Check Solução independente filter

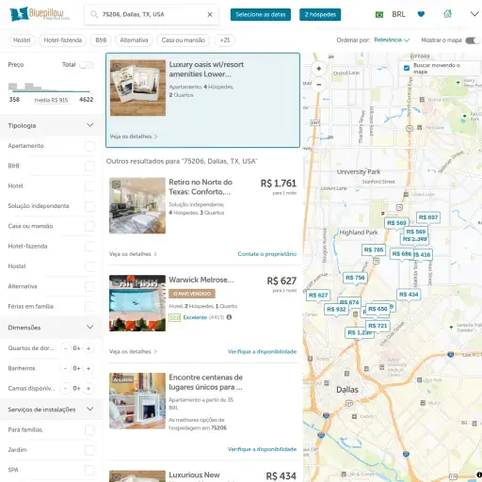click(x=89, y=206)
